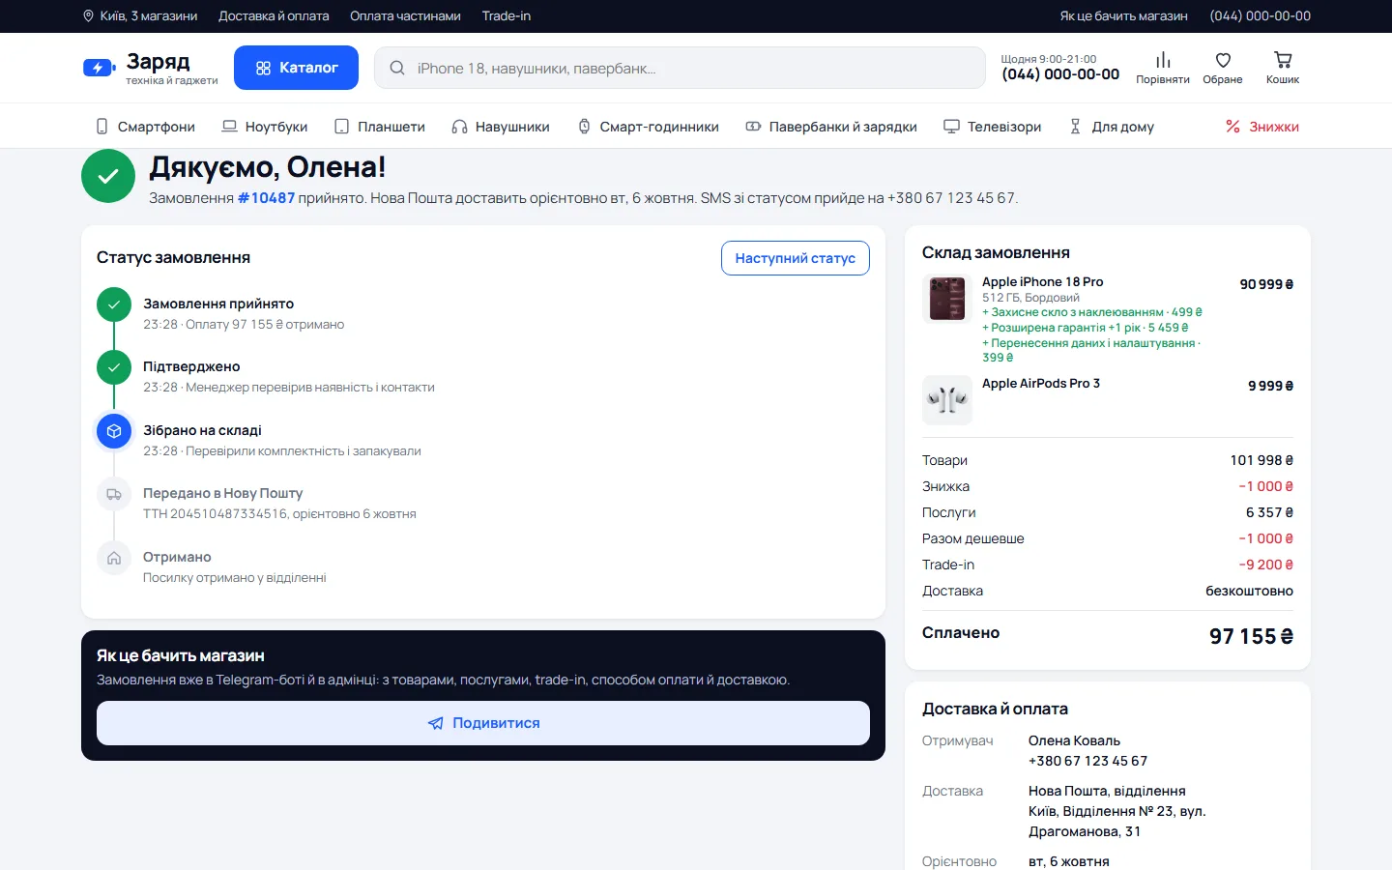Screen dimensions: 1392x870
Task: Open the Телевізори category
Action: pyautogui.click(x=993, y=127)
